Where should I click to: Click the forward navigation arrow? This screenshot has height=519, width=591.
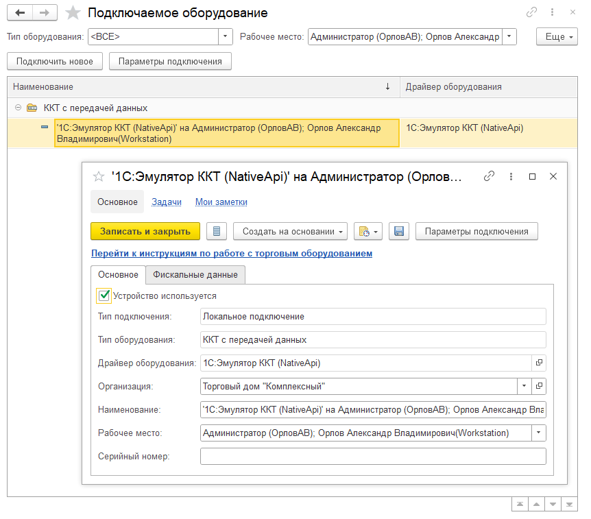45,13
